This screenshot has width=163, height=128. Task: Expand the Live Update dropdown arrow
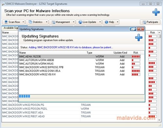(x=100, y=22)
